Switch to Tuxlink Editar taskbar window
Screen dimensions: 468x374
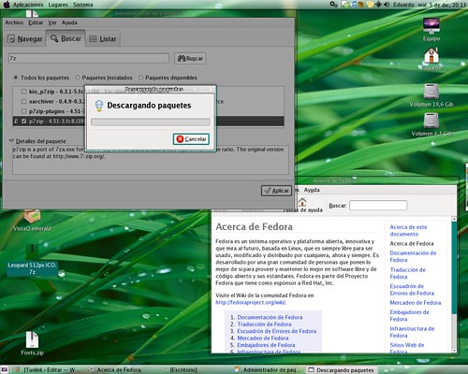47,370
